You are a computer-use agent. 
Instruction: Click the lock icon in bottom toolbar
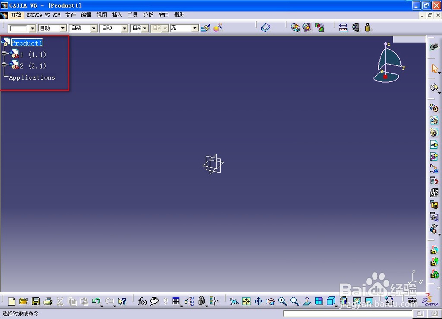pyautogui.click(x=201, y=301)
